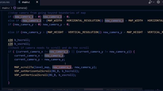The height and width of the screenshot is (91, 163).
Task: Run code with the play-debug icon
Action: click(x=150, y=2)
